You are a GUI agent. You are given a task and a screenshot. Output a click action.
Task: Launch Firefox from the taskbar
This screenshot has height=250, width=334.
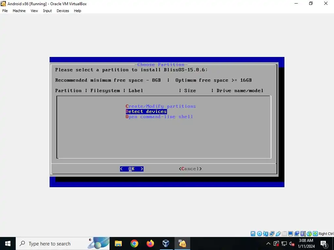coord(150,243)
